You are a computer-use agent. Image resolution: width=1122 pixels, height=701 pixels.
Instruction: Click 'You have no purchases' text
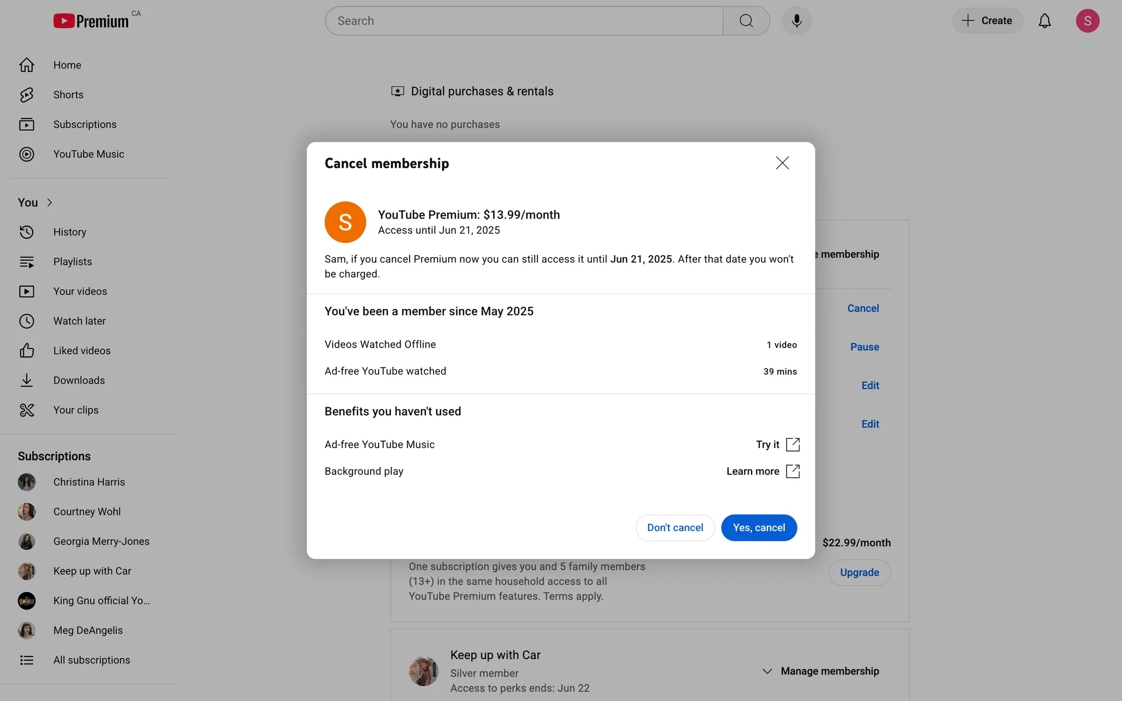(x=445, y=124)
